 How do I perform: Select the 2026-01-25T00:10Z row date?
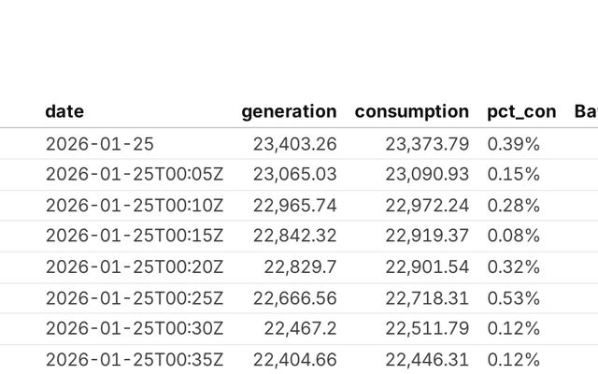135,206
